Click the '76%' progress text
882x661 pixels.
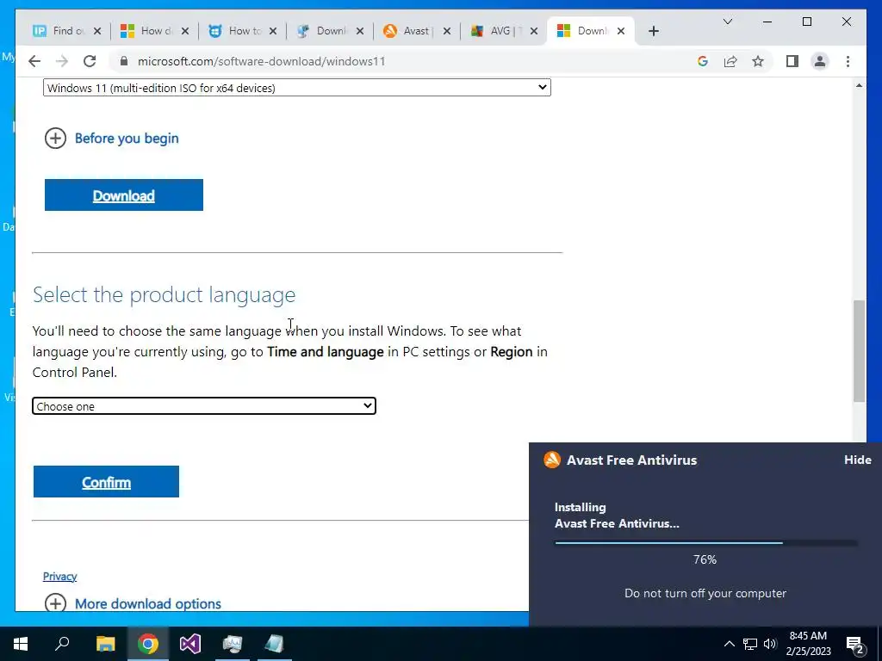705,559
